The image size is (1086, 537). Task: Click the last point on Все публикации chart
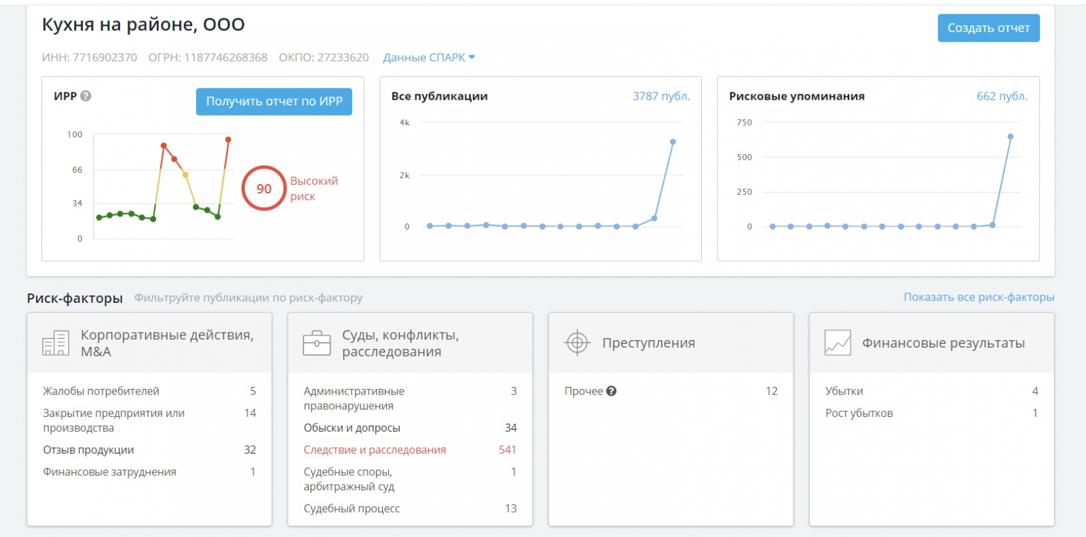point(673,142)
